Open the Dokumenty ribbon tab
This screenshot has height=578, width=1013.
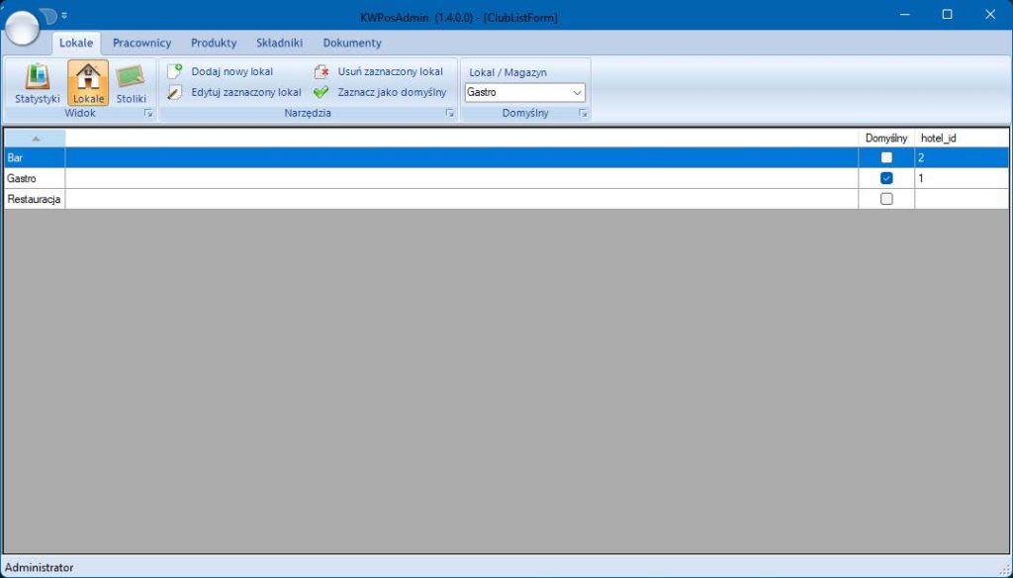(351, 43)
